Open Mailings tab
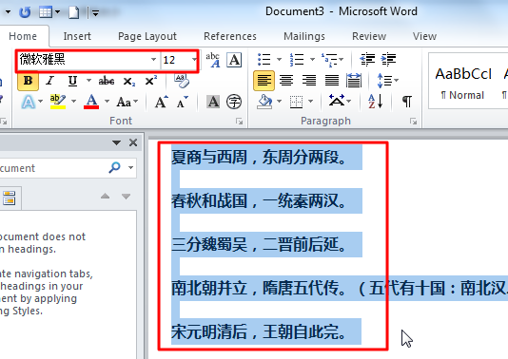Screen dimensions: 508x359 (x=304, y=36)
